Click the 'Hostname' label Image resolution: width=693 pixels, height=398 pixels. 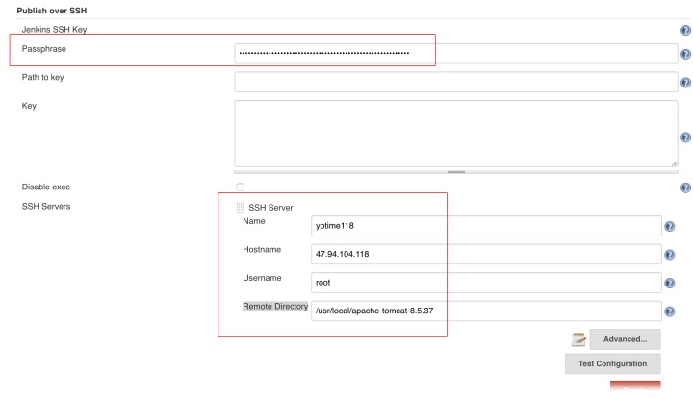262,250
